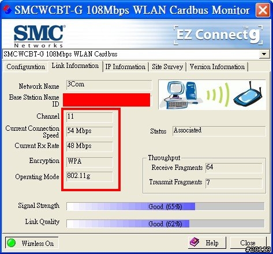Click the Network Name field showing 3Com
Screen dimensions: 273x254
(x=109, y=85)
